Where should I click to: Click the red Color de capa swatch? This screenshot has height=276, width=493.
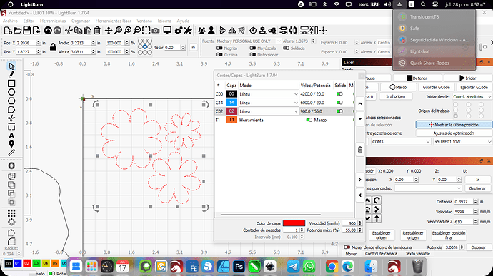pos(294,223)
